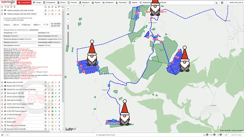Click track diamond icon for Belarus 952.3 Н 01587

point(46,82)
